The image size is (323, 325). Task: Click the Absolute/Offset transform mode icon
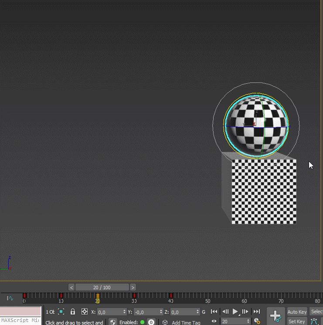(85, 311)
